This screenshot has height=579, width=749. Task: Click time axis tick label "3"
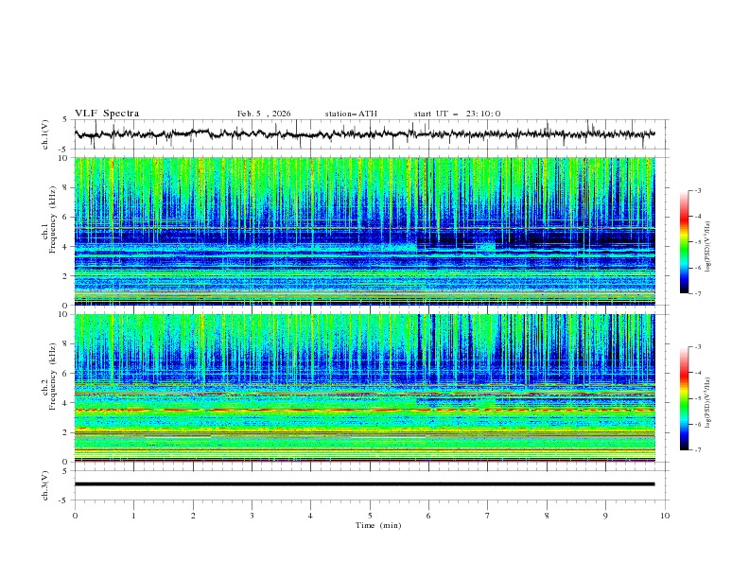click(252, 516)
